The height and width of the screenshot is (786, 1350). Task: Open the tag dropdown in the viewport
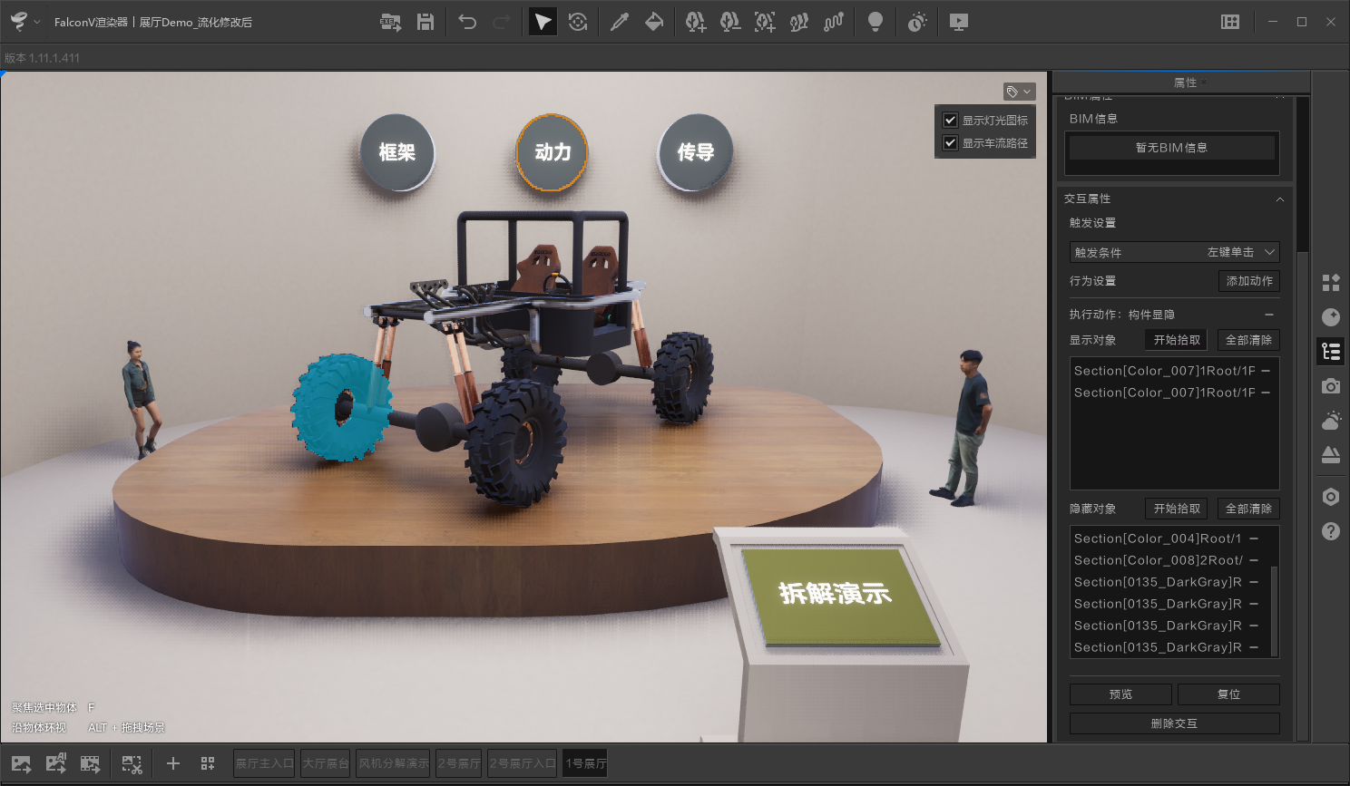tap(1019, 92)
